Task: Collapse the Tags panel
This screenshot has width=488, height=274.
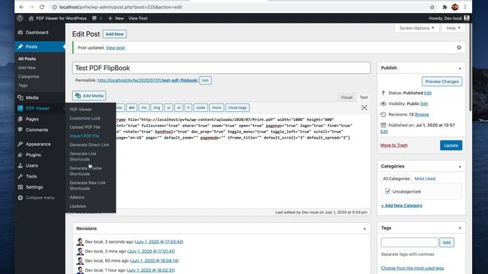Action: point(460,228)
